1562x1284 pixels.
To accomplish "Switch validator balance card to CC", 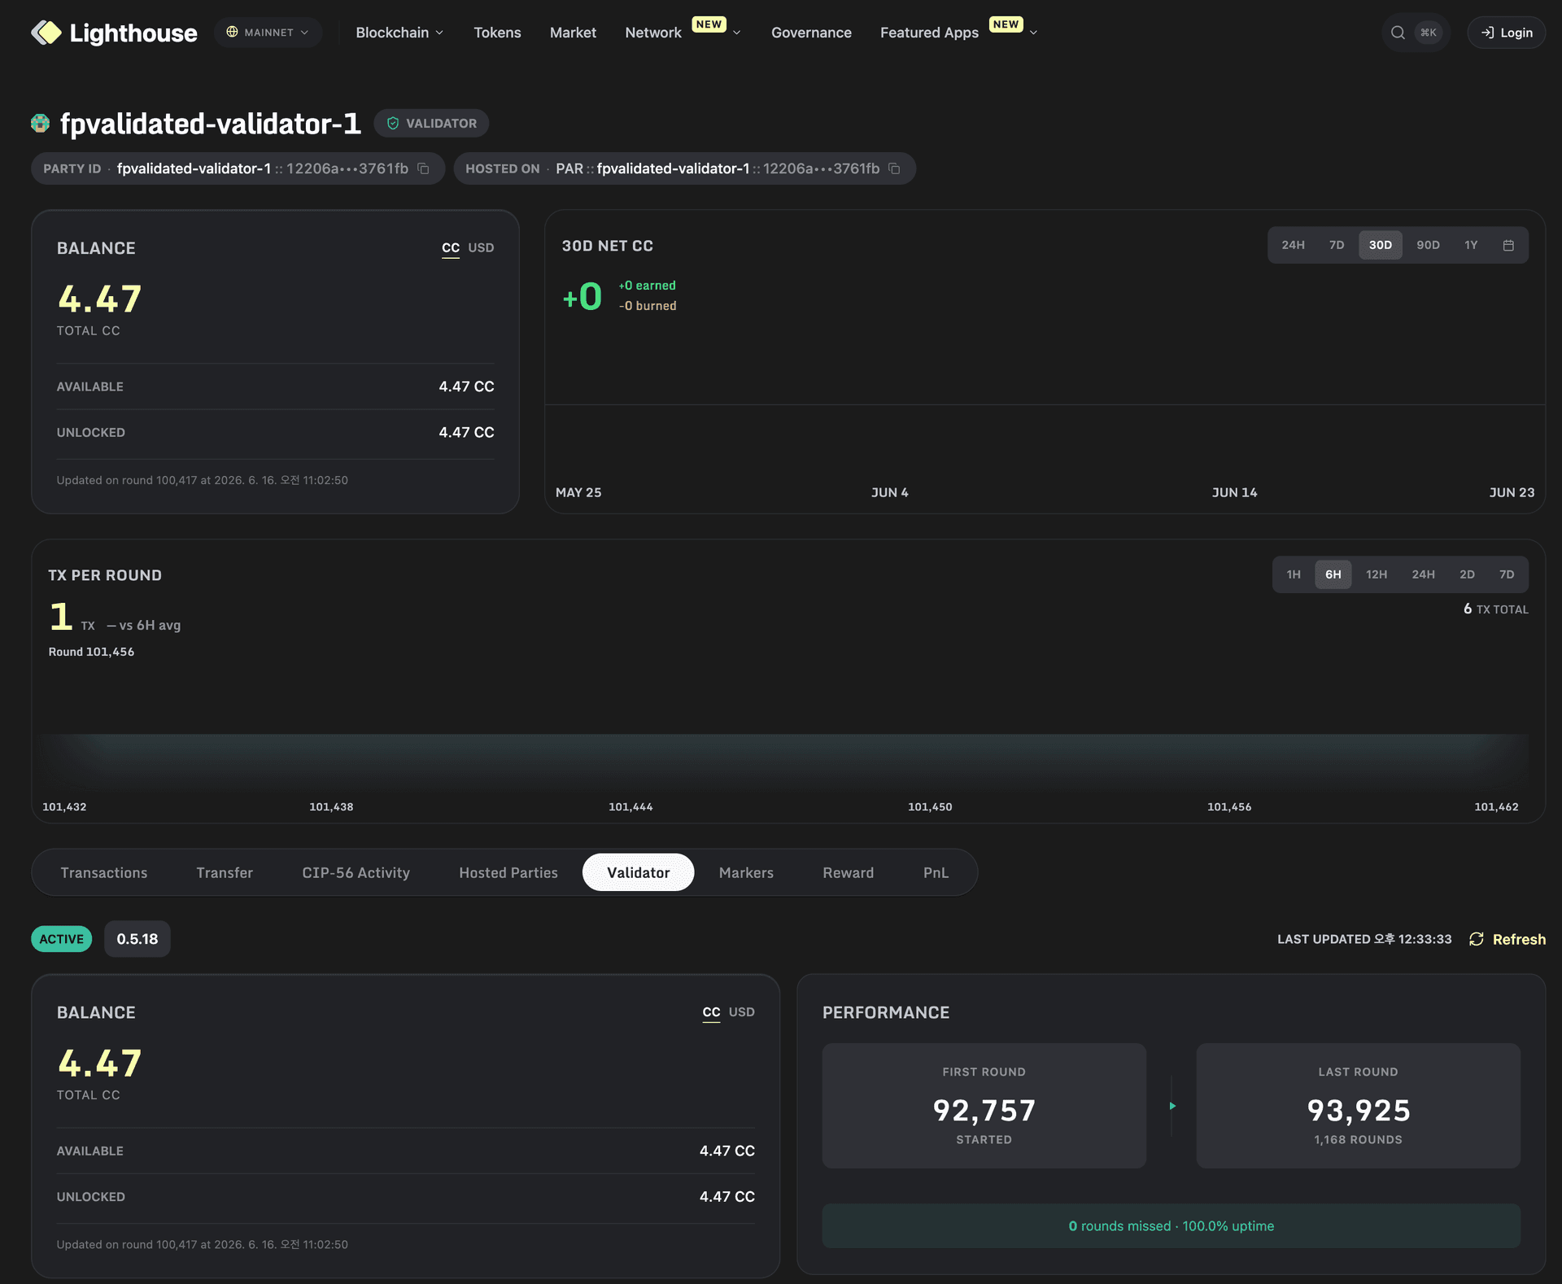I will pos(712,1011).
